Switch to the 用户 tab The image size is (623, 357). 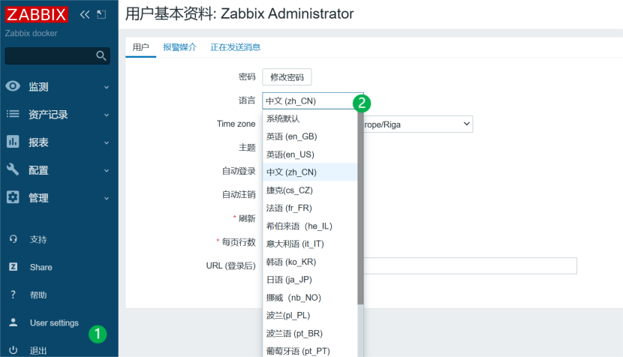[x=140, y=47]
